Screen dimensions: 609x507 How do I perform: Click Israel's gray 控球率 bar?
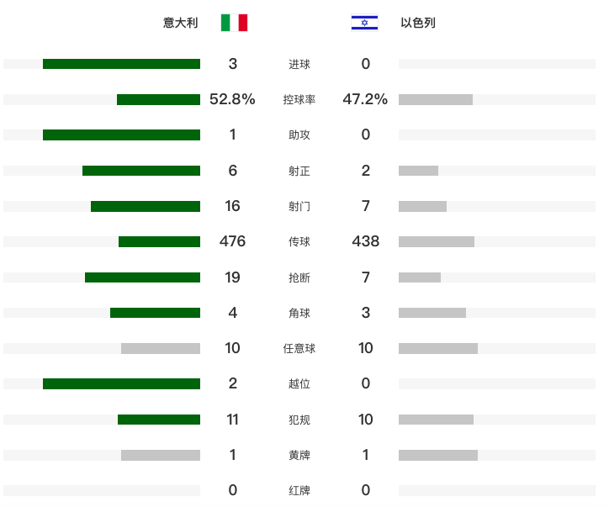click(x=436, y=99)
